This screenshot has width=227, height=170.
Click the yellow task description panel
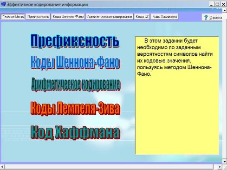(177, 96)
